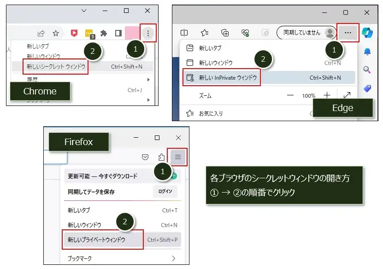
Task: Click the ズーム label in the Edge menu
Action: [x=205, y=95]
